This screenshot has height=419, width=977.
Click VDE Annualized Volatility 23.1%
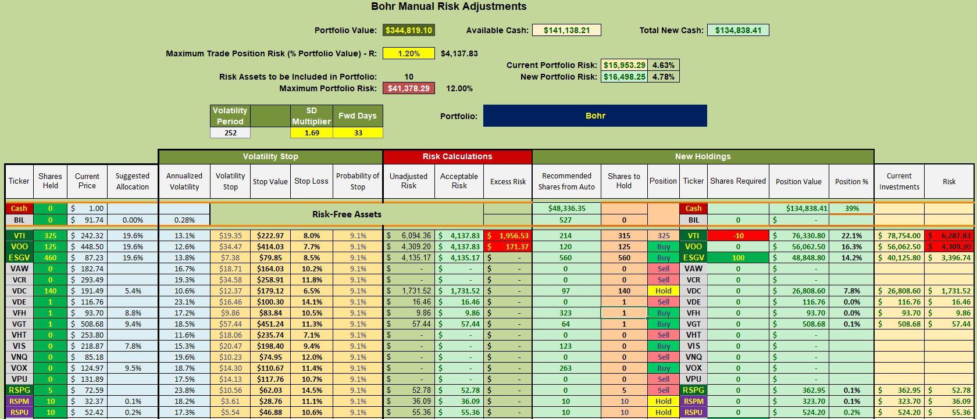click(x=184, y=302)
